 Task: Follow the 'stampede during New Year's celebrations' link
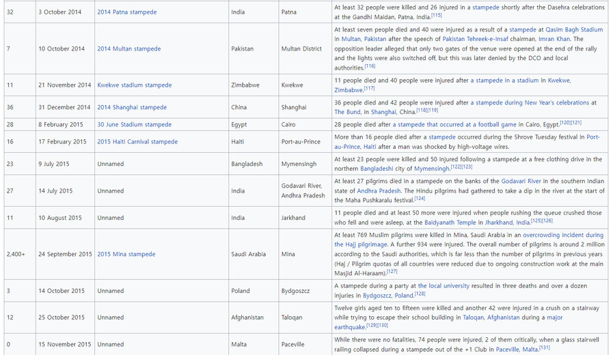point(532,103)
